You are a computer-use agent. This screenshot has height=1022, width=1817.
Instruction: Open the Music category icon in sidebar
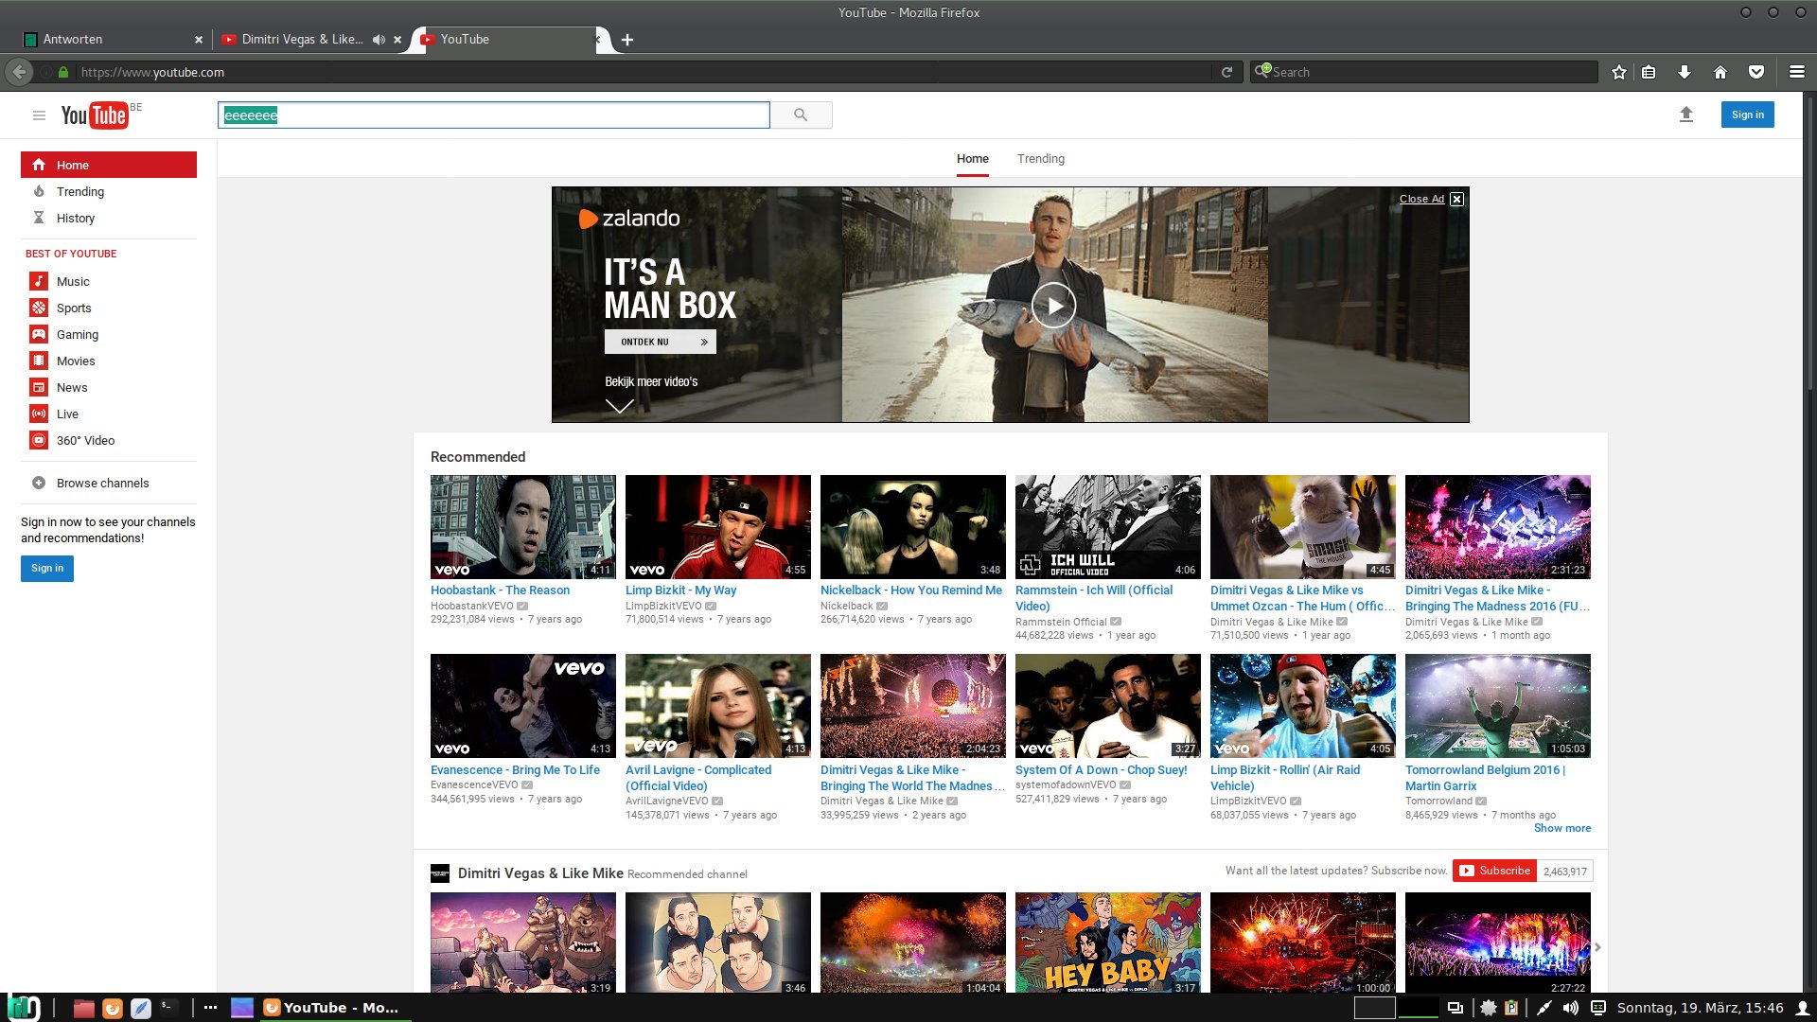[x=39, y=281]
